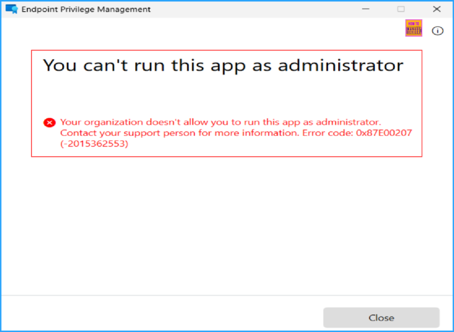
Task: Click the "You can't run this app as administrator" heading
Action: [223, 65]
